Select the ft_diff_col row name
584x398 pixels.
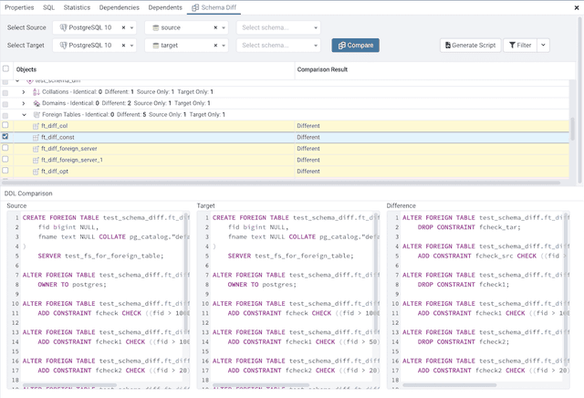(55, 126)
